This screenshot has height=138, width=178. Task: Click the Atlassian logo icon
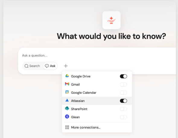pyautogui.click(x=67, y=100)
